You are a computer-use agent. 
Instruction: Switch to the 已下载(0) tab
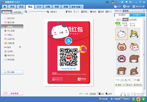click(137, 15)
